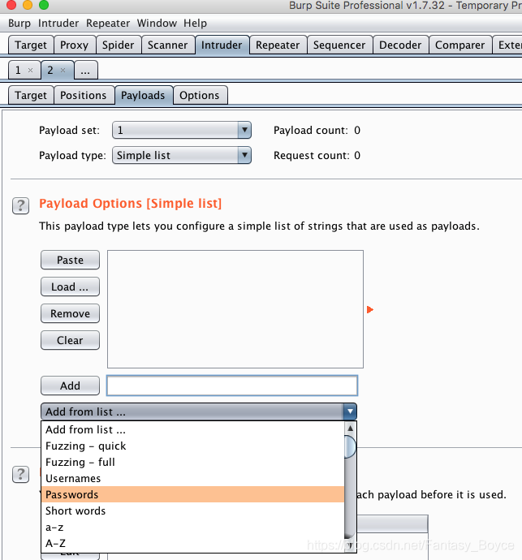Select Intruder attack tab 2

pyautogui.click(x=50, y=70)
